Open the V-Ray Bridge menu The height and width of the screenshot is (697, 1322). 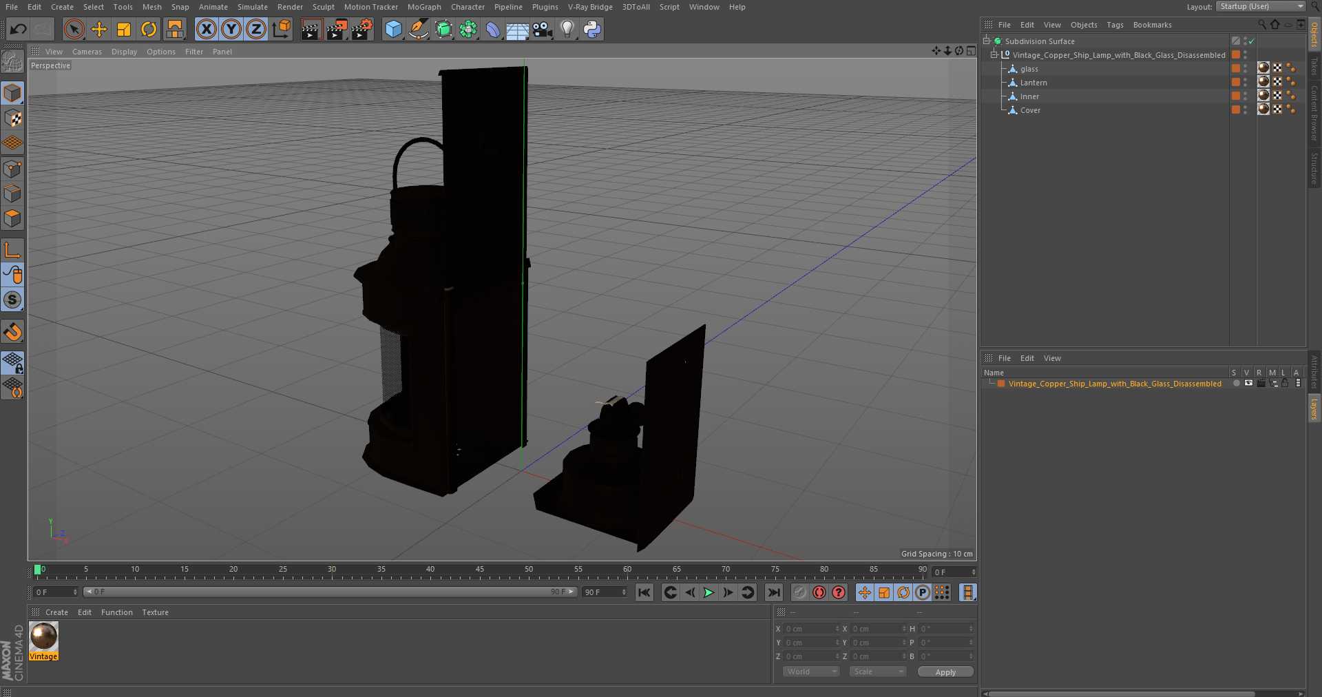(x=590, y=7)
